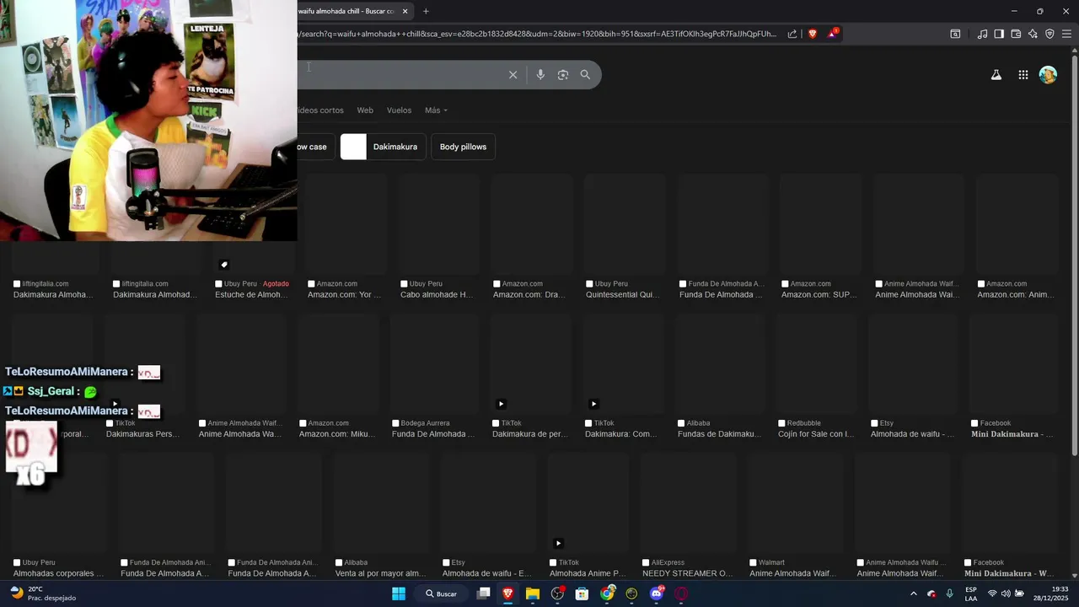Viewport: 1079px width, 607px height.
Task: Toggle the browser sidebar panel
Action: (999, 34)
